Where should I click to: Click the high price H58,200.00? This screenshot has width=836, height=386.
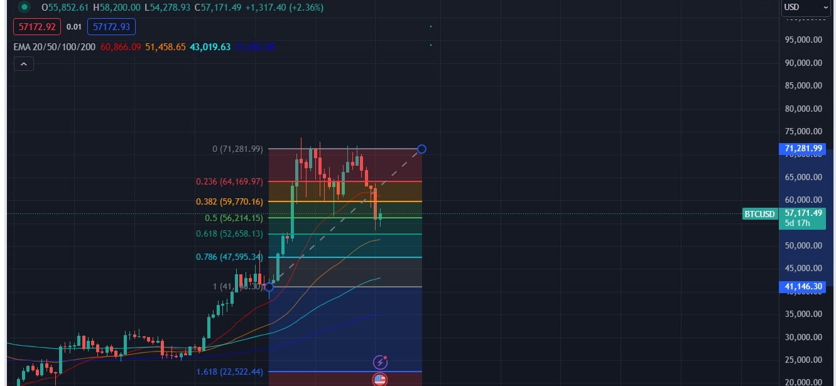[x=116, y=8]
